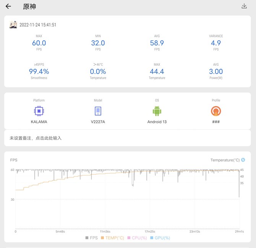Tap the 99.4% Smoothness value
256x248 pixels.
[39, 71]
